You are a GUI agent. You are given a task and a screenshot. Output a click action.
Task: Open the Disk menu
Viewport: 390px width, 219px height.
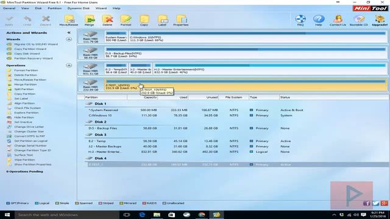click(x=38, y=8)
